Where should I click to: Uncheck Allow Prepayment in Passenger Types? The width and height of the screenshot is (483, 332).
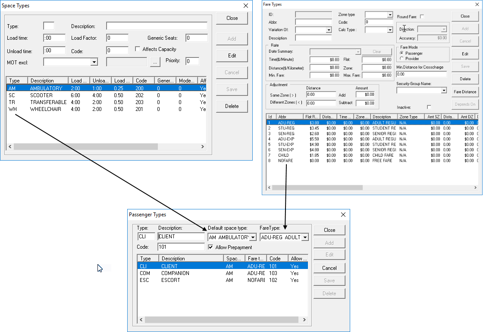pos(211,247)
